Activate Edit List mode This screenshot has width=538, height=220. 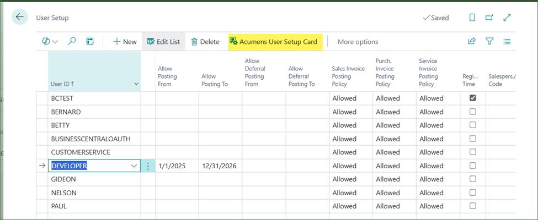[x=163, y=42]
